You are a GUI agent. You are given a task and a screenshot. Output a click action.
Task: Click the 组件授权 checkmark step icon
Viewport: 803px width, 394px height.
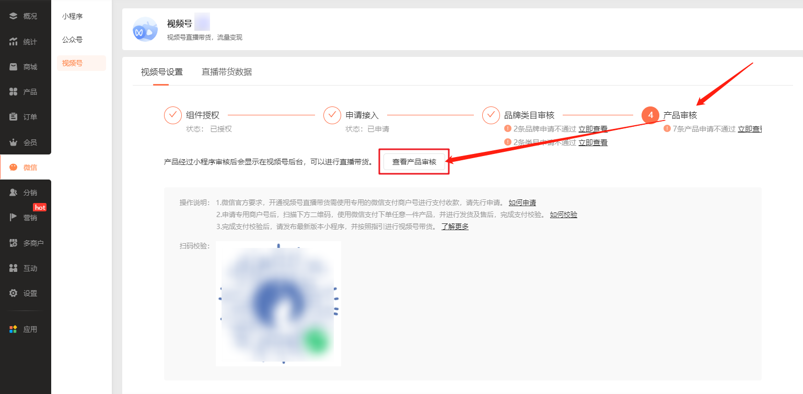173,115
